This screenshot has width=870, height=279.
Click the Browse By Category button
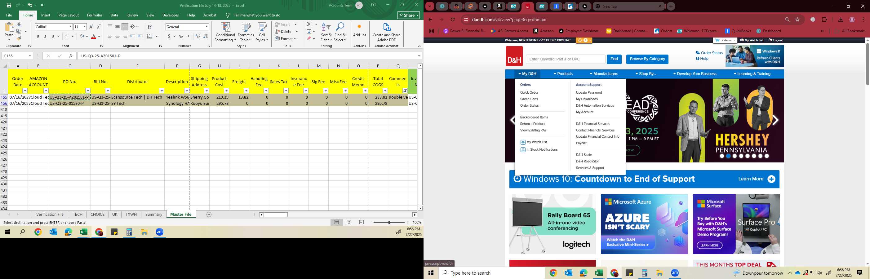coord(647,59)
